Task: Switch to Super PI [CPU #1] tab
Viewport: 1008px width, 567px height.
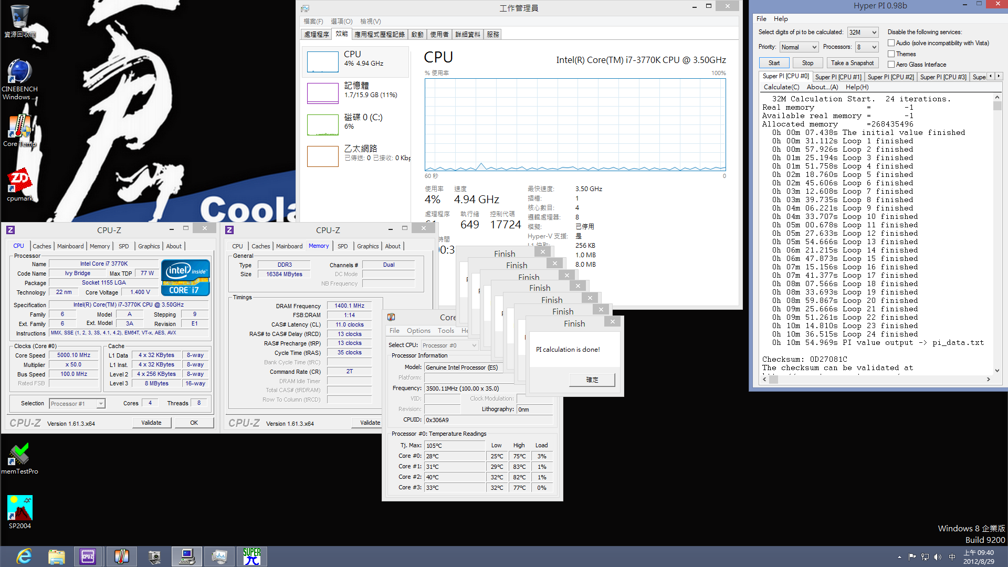Action: coord(838,77)
